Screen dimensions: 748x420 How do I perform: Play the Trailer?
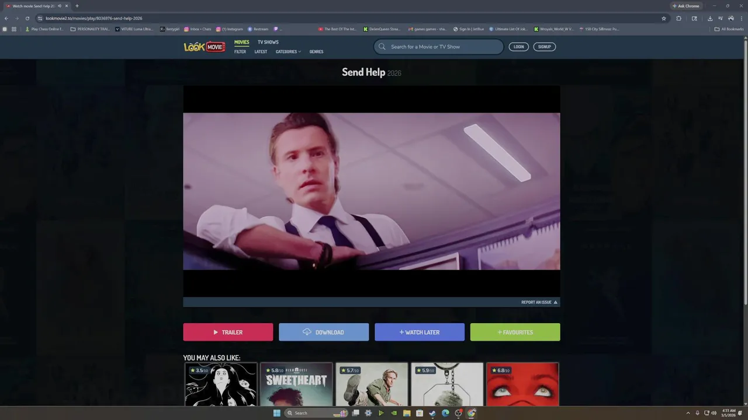click(228, 332)
